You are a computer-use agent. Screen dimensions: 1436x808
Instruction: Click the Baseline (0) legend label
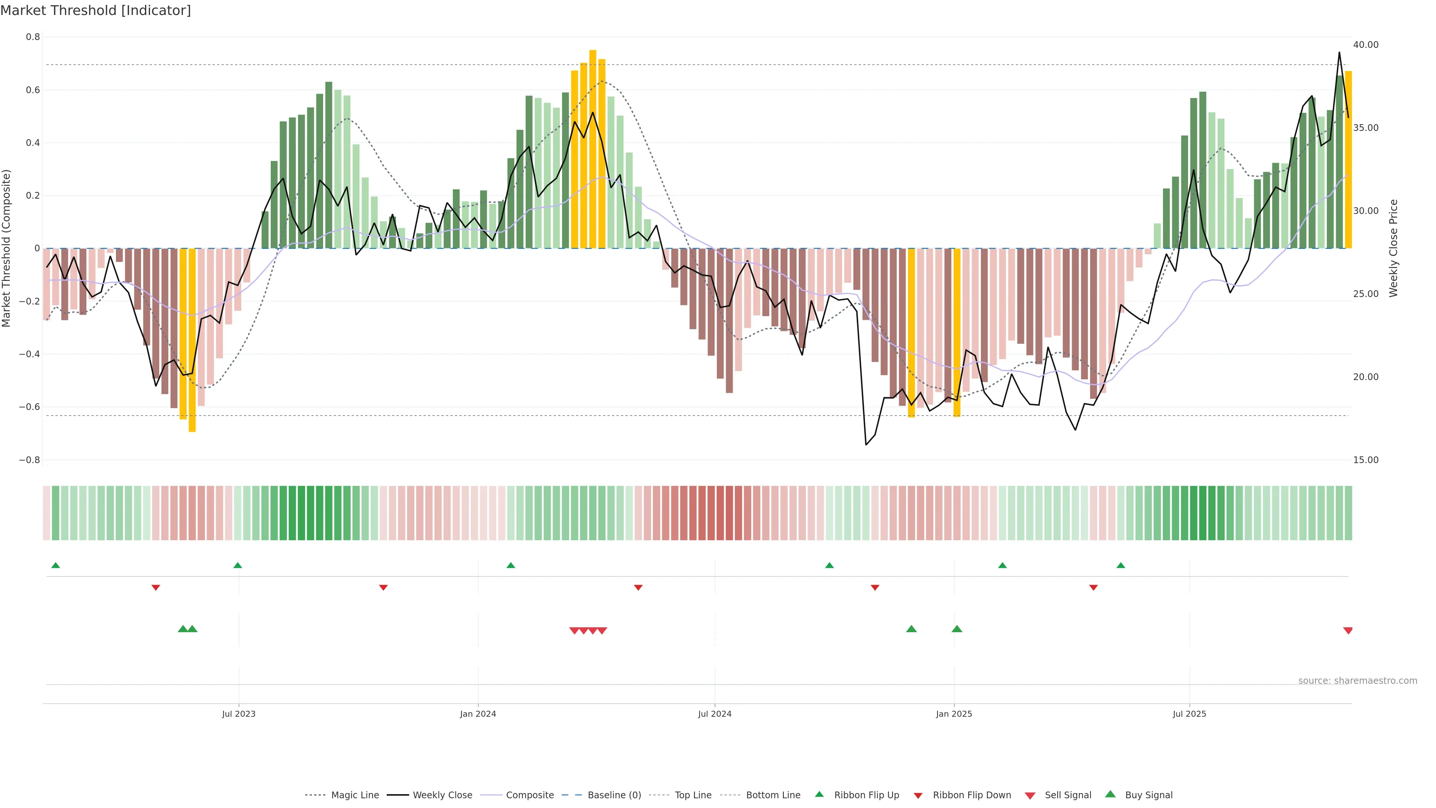tap(614, 795)
